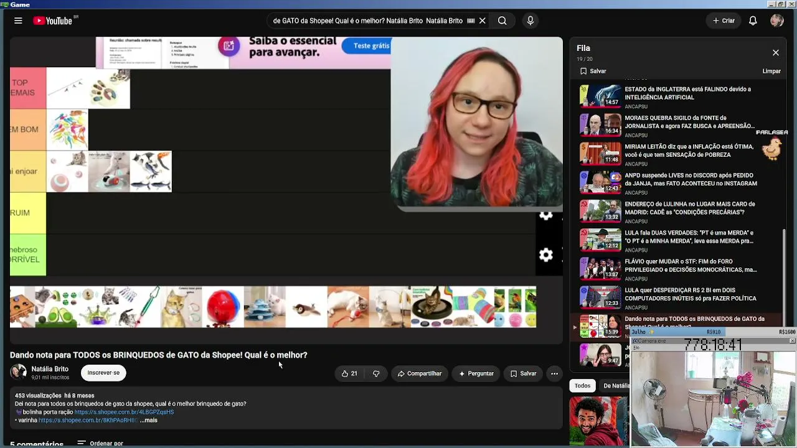Open 'FLÁVIO quer MUDAR o STF' queue title
This screenshot has height=448, width=797.
coord(691,265)
